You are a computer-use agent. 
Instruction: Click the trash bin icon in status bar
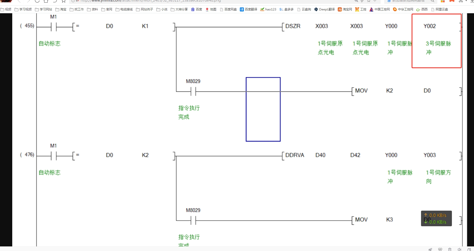450,249
